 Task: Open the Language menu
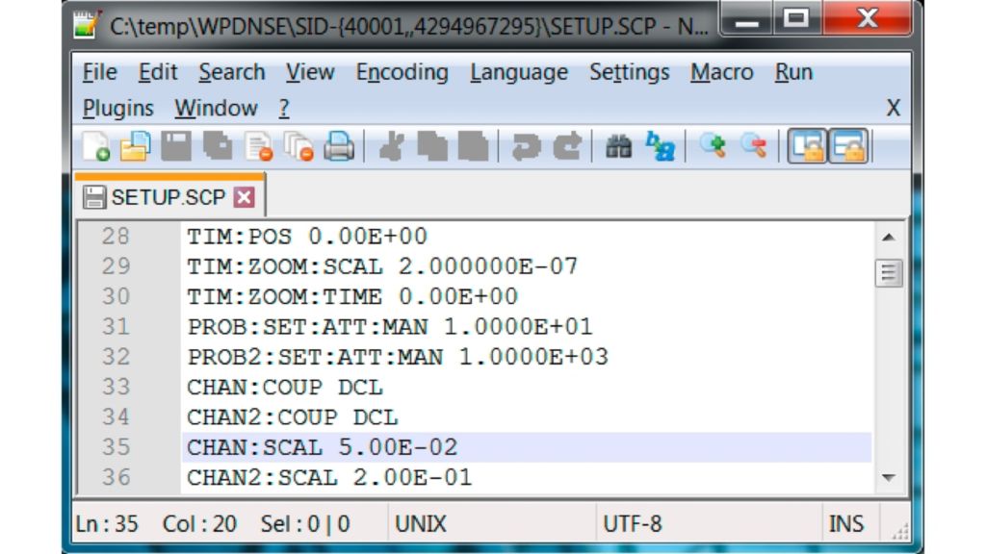click(519, 72)
